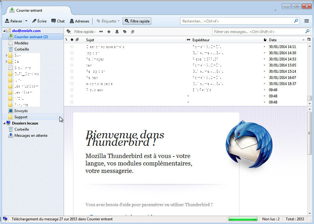Open the Envoyés sent folder
Image resolution: width=314 pixels, height=224 pixels.
point(21,111)
